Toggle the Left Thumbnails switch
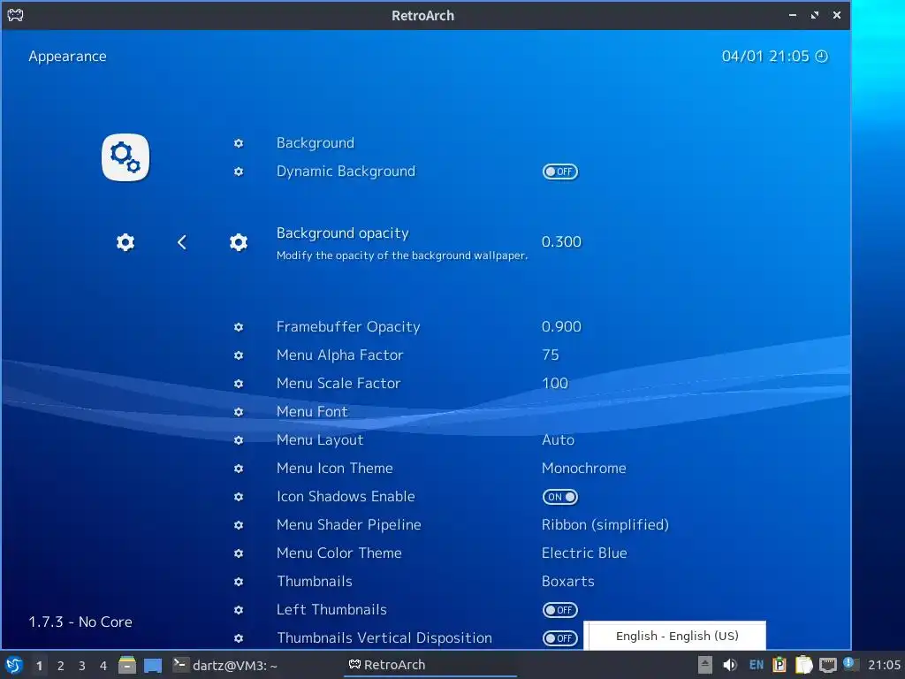The image size is (905, 679). pyautogui.click(x=559, y=610)
